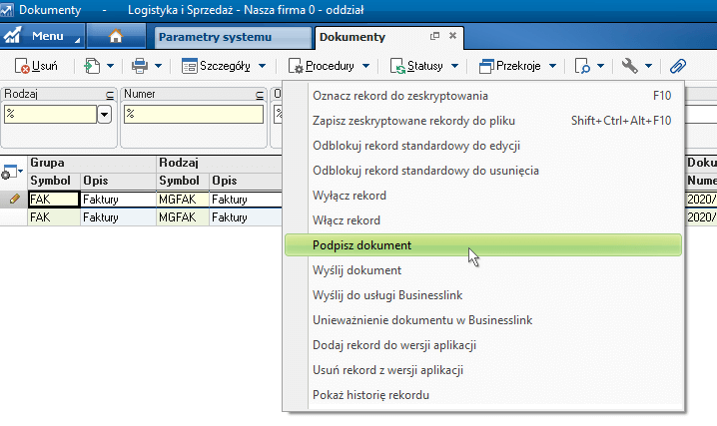Screen dimensions: 717x426
Task: Close the Dokumenty tab
Action: (x=452, y=35)
